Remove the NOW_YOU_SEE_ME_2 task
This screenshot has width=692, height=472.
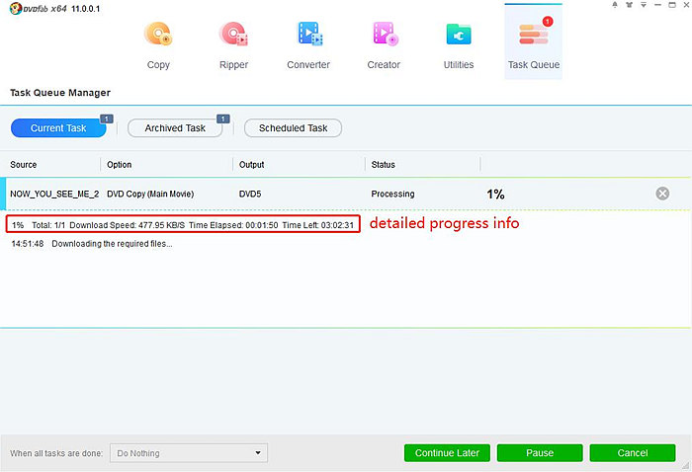coord(662,194)
